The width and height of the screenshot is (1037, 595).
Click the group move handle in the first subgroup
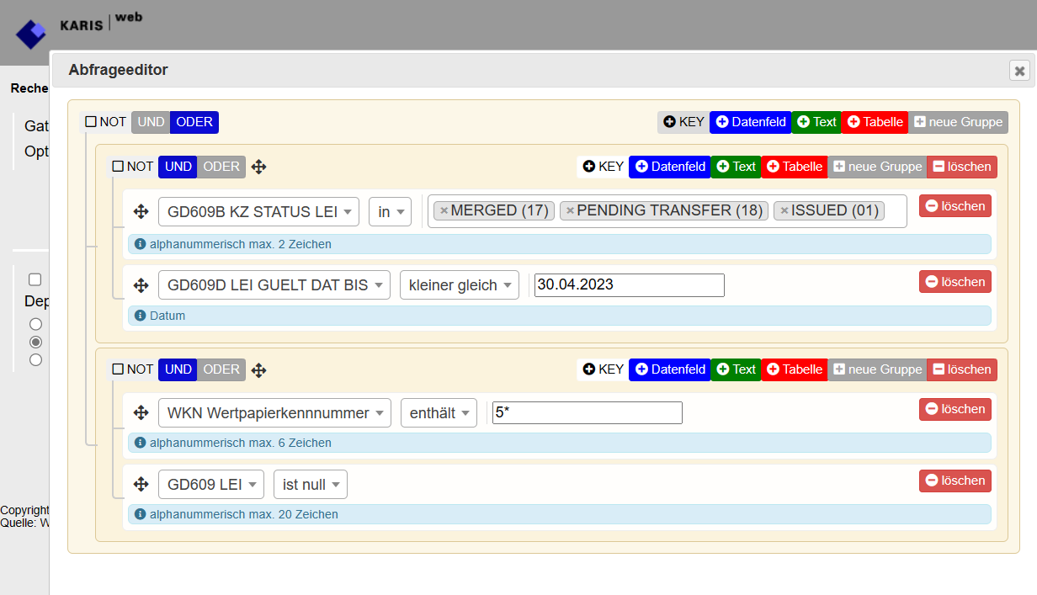(x=259, y=167)
